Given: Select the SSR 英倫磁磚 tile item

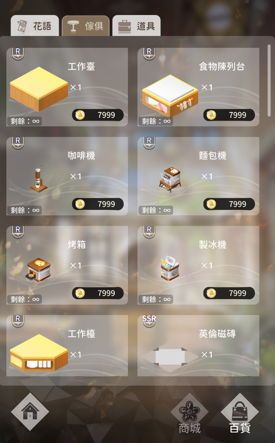Looking at the screenshot, I should click(199, 346).
